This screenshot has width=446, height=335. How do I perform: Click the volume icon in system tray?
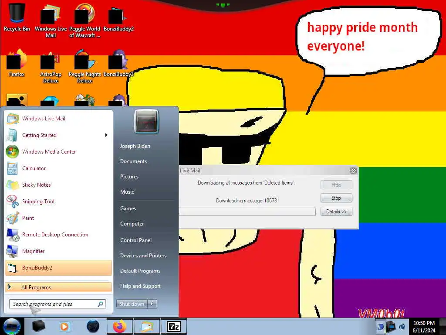click(402, 326)
